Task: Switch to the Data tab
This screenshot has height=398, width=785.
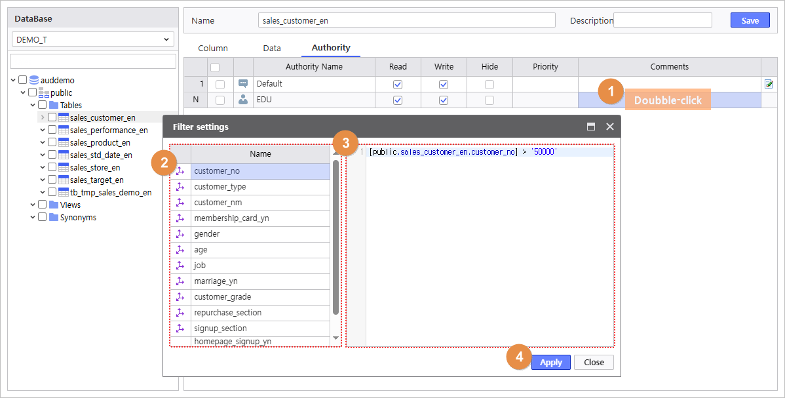Action: pyautogui.click(x=271, y=48)
